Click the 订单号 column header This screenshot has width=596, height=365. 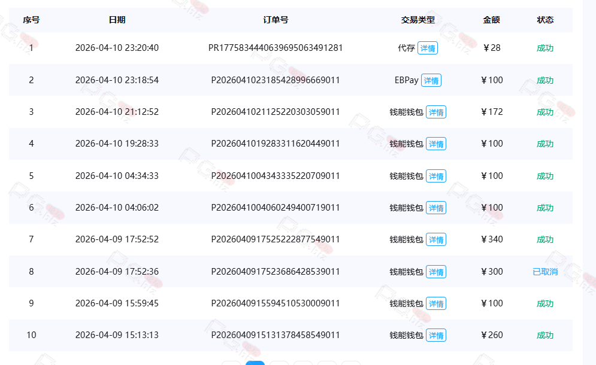click(276, 20)
